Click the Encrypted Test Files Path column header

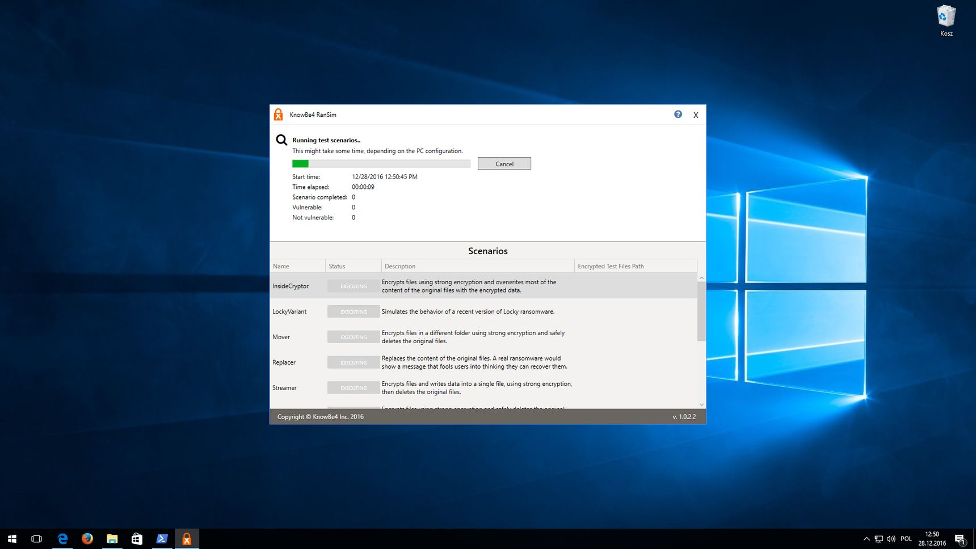coord(636,266)
